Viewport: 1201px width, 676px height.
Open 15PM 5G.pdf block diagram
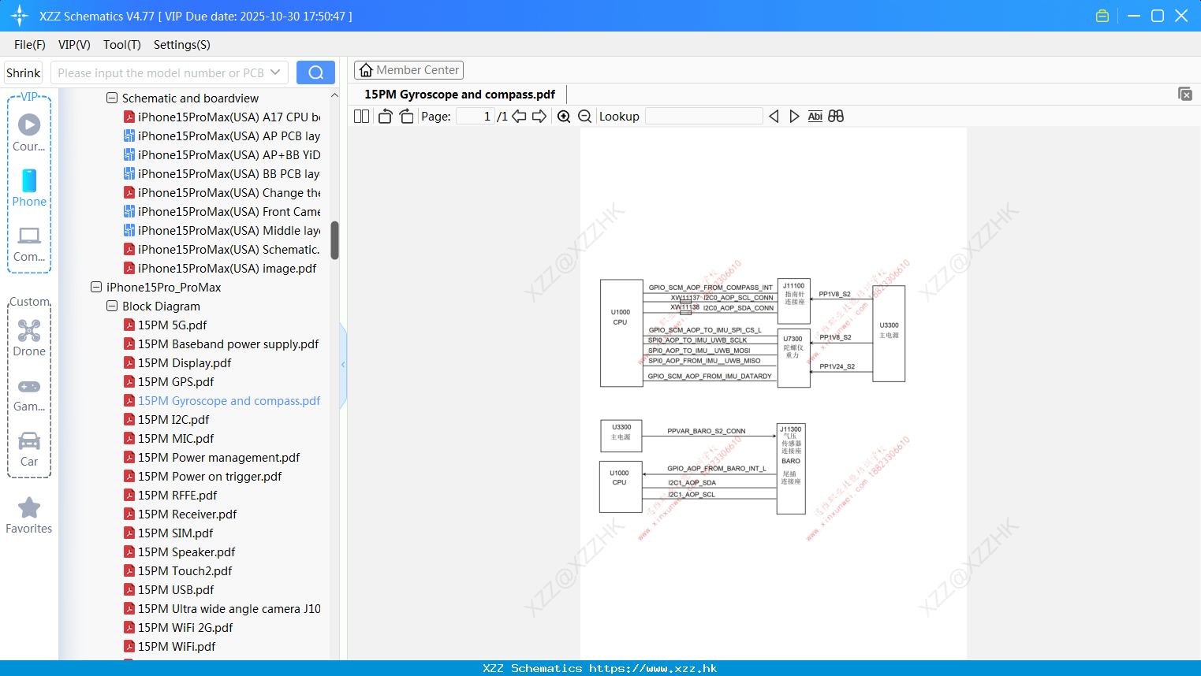166,325
